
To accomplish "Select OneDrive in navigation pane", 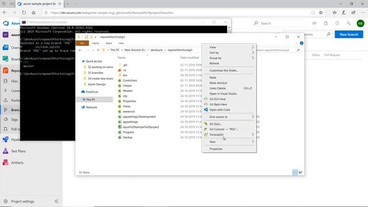I will [x=92, y=92].
